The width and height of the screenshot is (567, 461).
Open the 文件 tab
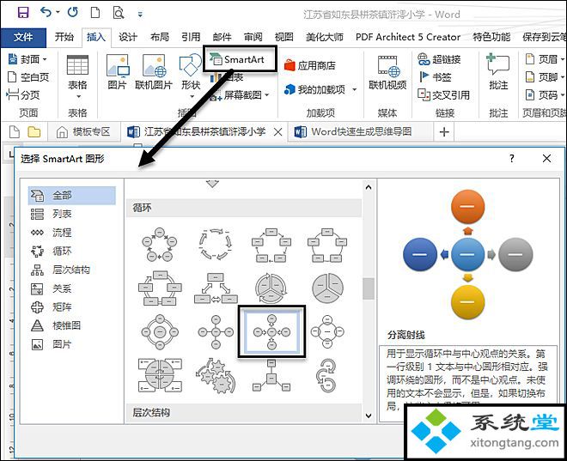tap(23, 37)
